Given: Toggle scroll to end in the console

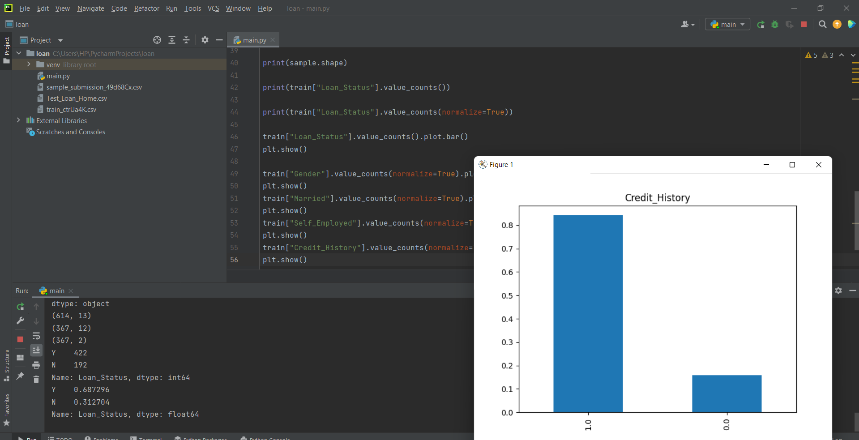Looking at the screenshot, I should [x=37, y=350].
